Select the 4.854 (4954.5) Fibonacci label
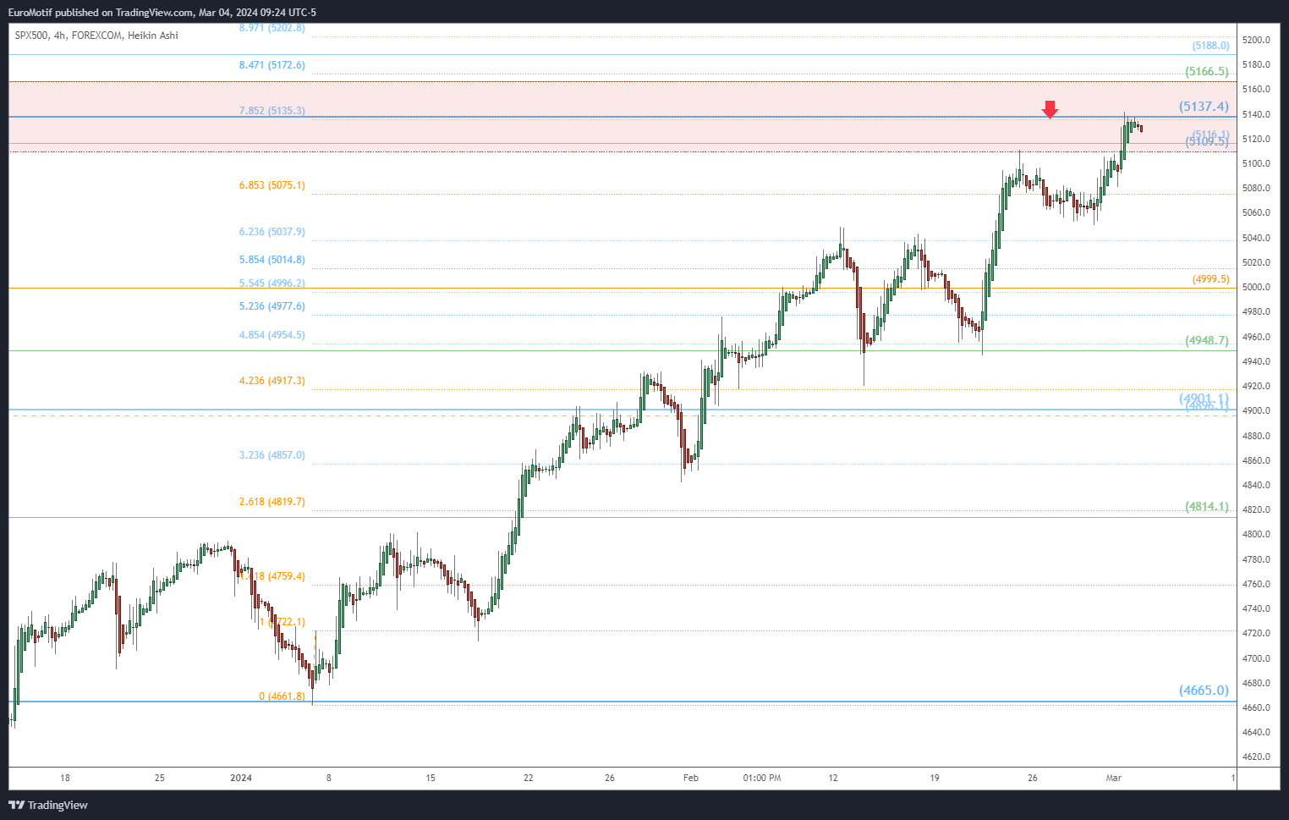The image size is (1289, 820). point(272,335)
